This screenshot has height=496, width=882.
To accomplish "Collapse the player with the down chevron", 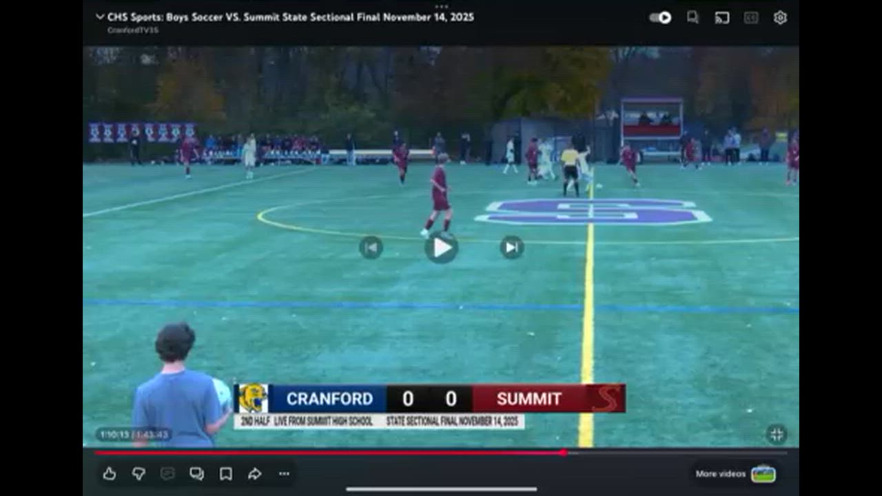I will click(x=100, y=17).
